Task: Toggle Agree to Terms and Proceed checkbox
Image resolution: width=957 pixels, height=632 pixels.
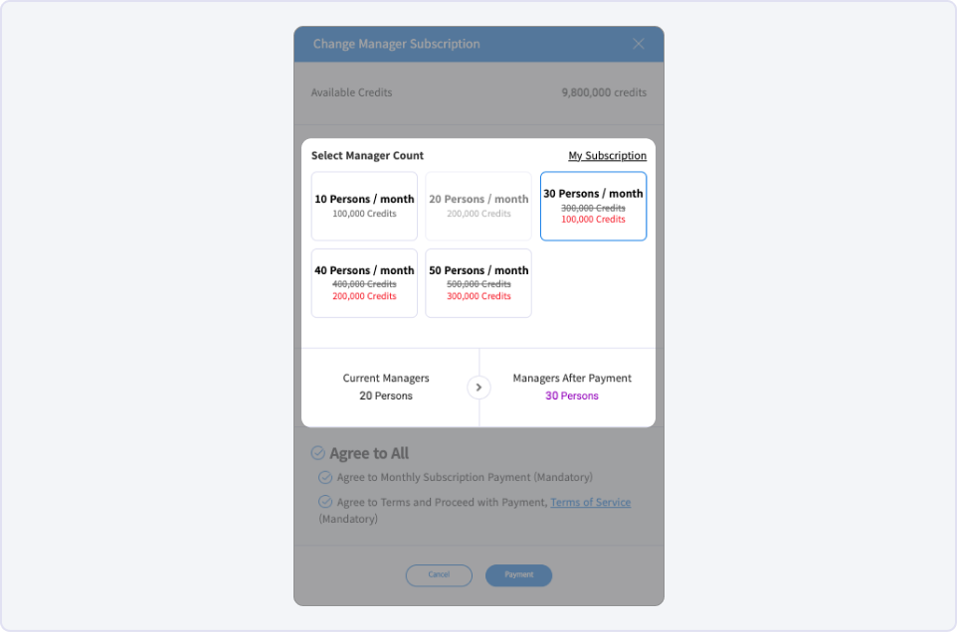Action: pyautogui.click(x=325, y=502)
